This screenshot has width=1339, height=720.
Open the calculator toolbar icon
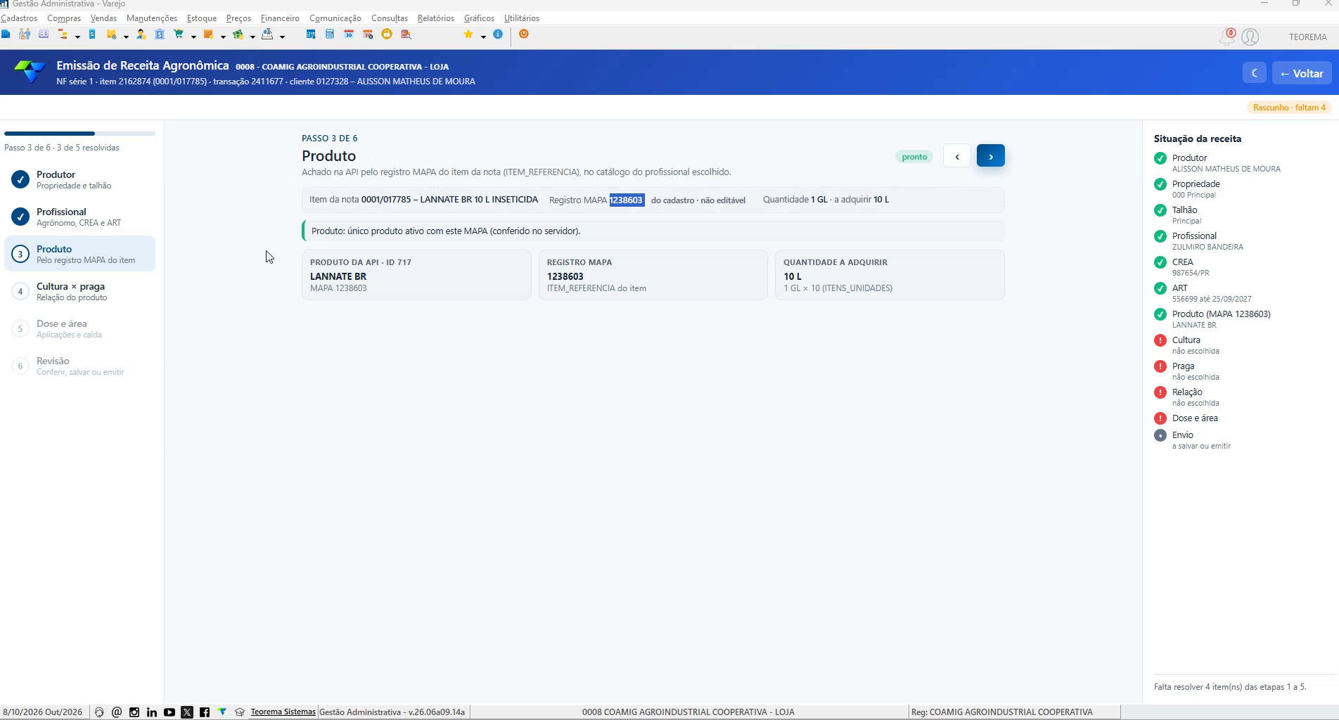click(330, 34)
